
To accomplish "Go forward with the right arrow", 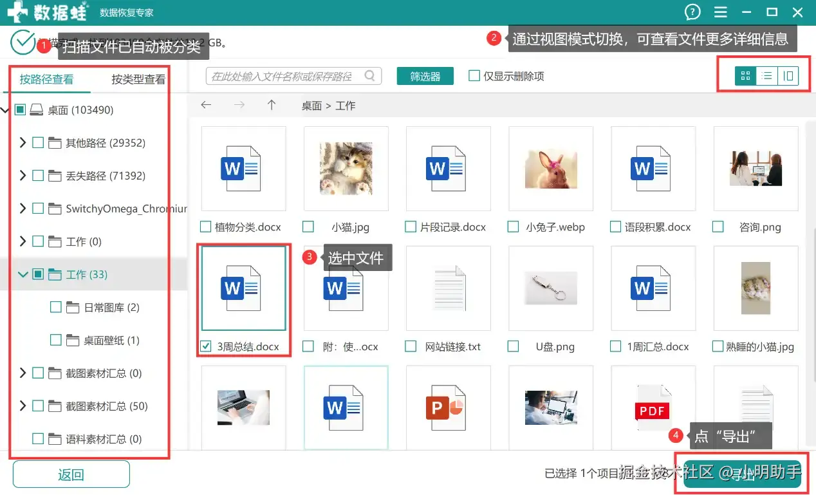I will 239,105.
